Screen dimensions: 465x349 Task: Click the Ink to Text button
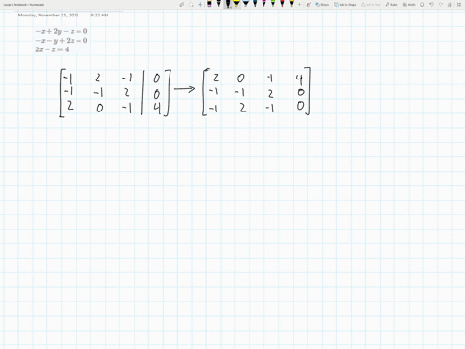371,5
